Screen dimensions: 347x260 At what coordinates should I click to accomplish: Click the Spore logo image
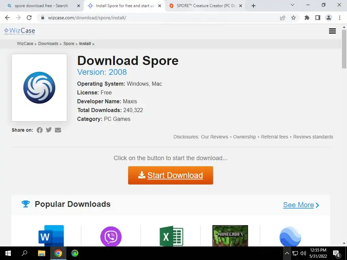pos(39,88)
